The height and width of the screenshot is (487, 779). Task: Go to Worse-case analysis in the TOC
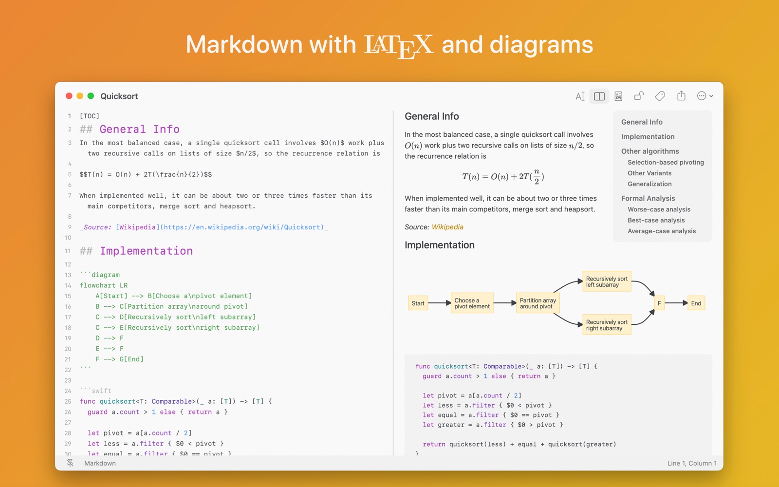(x=659, y=209)
